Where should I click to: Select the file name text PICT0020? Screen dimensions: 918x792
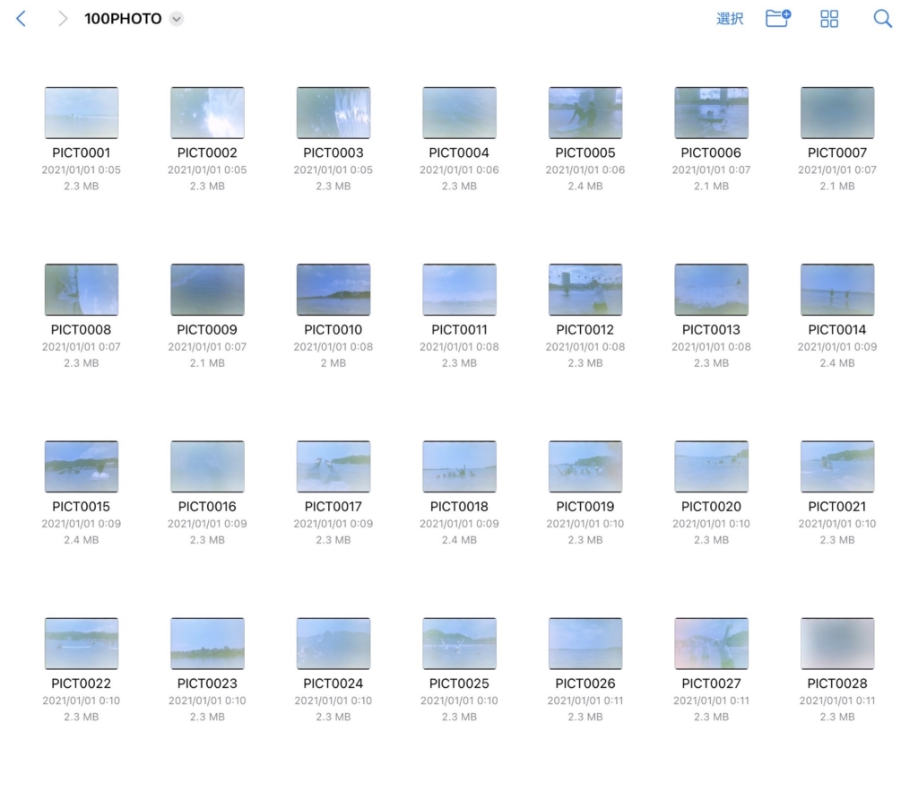tap(711, 507)
